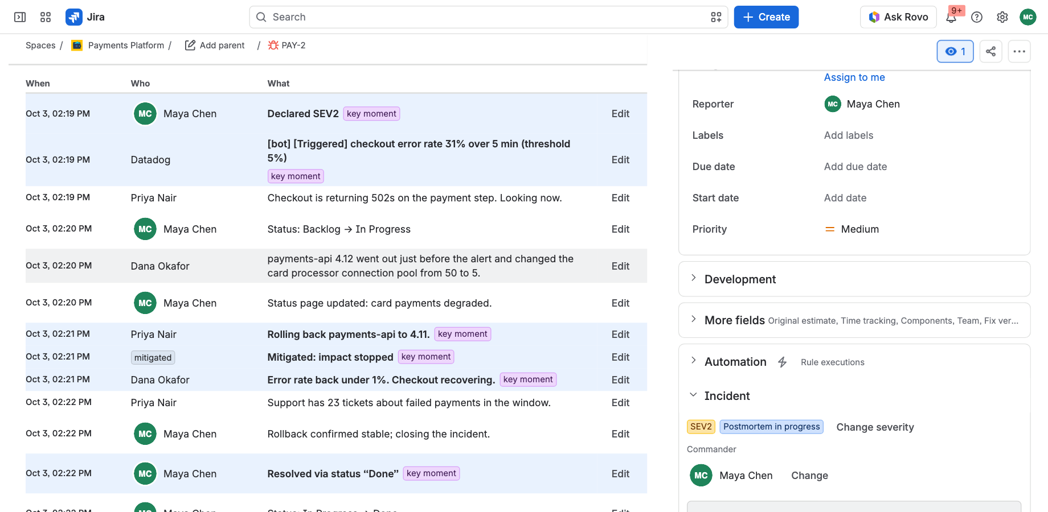Image resolution: width=1048 pixels, height=512 pixels.
Task: Click the Automation lightning bolt icon
Action: [x=782, y=362]
